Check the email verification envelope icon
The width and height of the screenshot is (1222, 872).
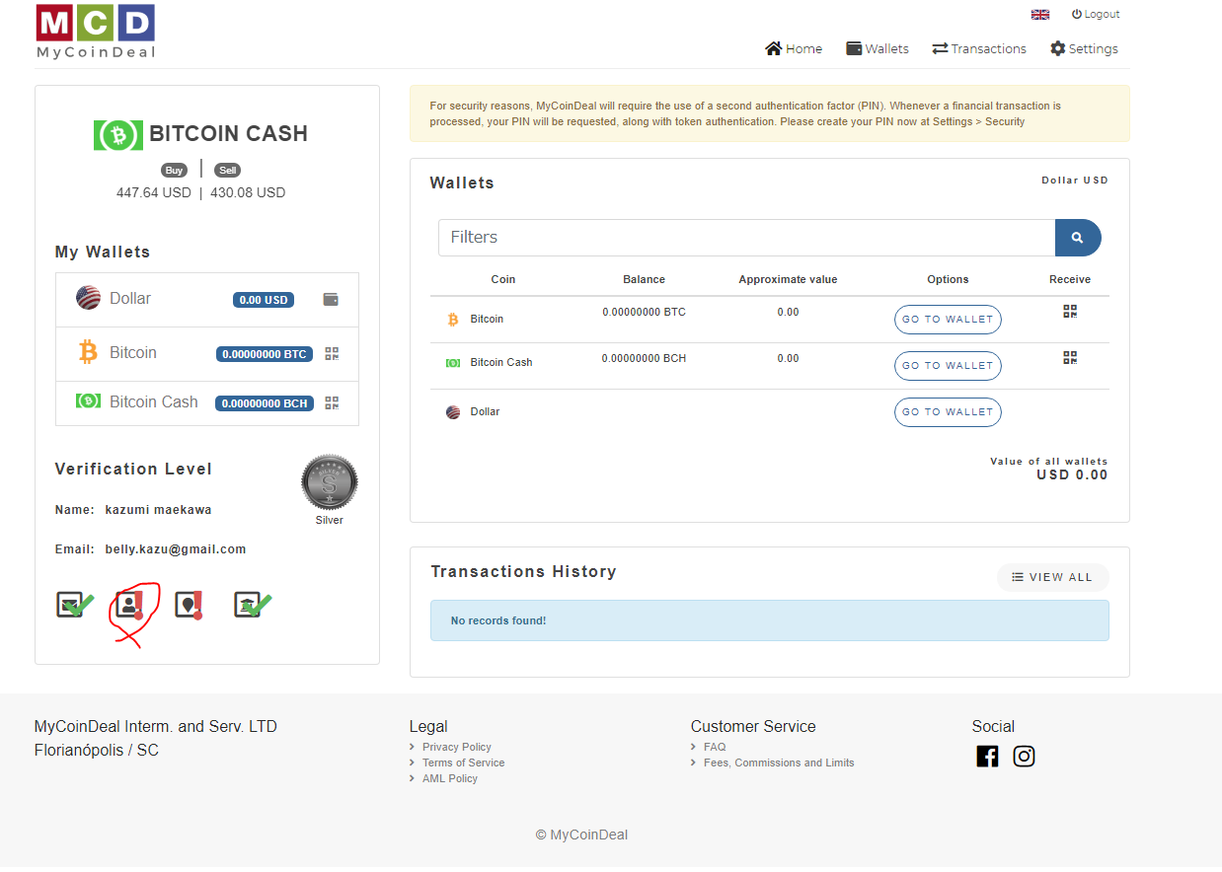[75, 605]
